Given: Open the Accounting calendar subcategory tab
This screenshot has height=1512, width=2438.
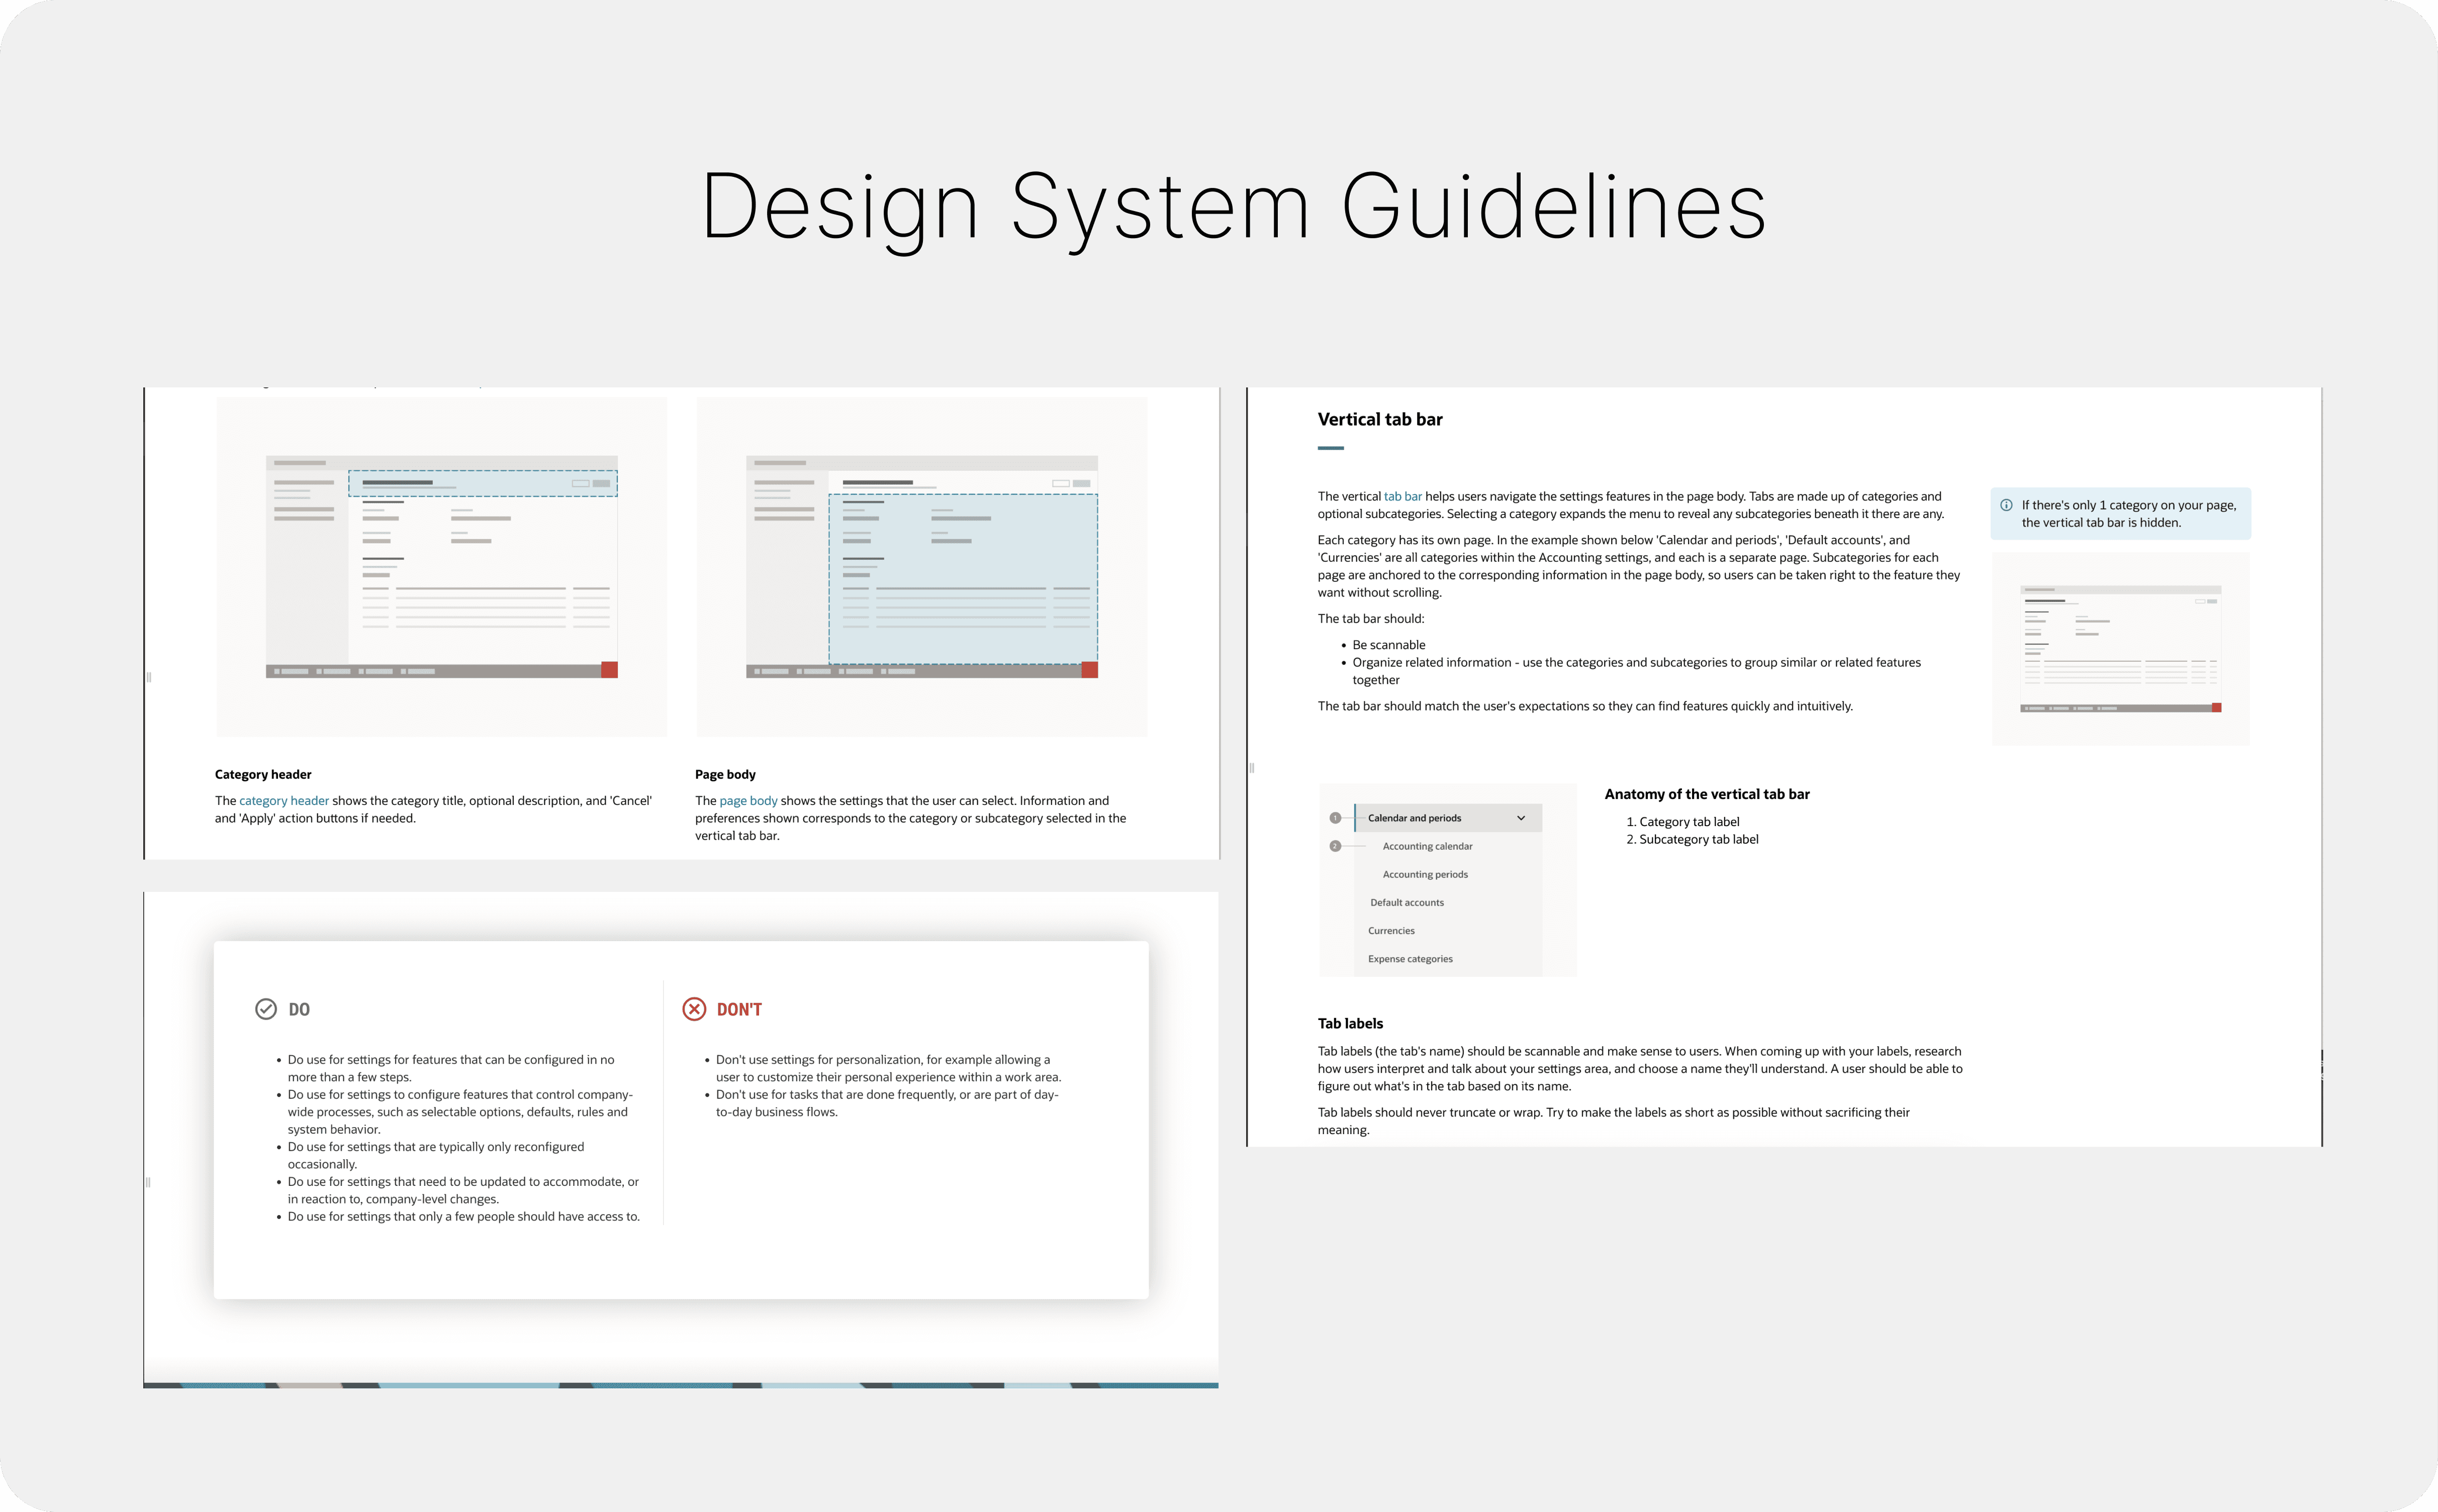Looking at the screenshot, I should coord(1427,846).
